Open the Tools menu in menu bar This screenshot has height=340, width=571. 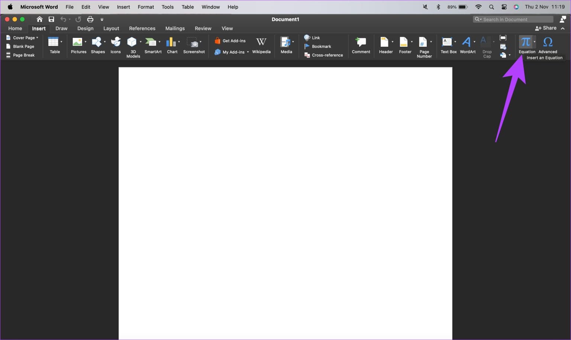click(x=167, y=7)
